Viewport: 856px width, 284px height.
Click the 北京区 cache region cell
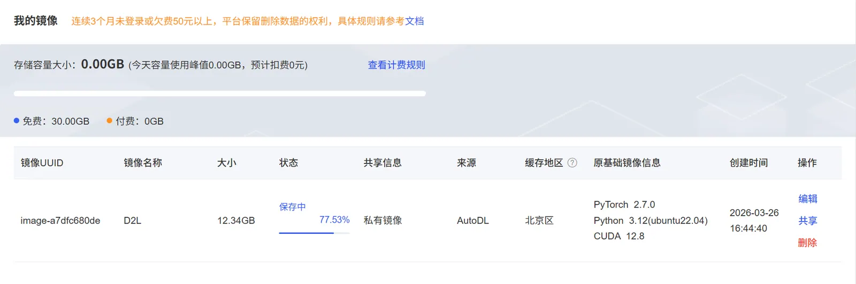[x=539, y=220]
